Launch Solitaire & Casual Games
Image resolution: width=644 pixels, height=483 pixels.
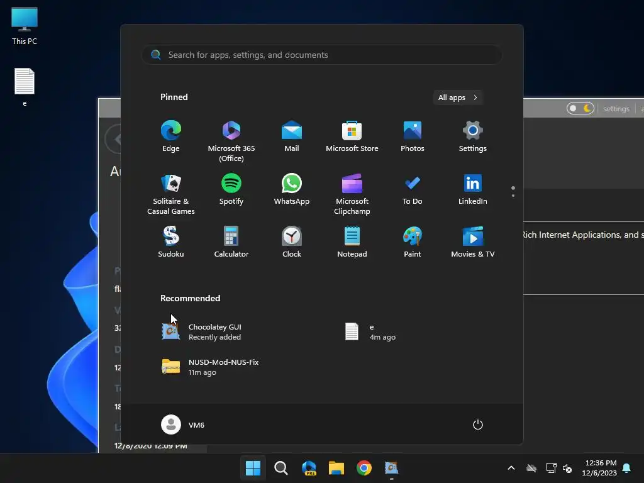pos(171,194)
